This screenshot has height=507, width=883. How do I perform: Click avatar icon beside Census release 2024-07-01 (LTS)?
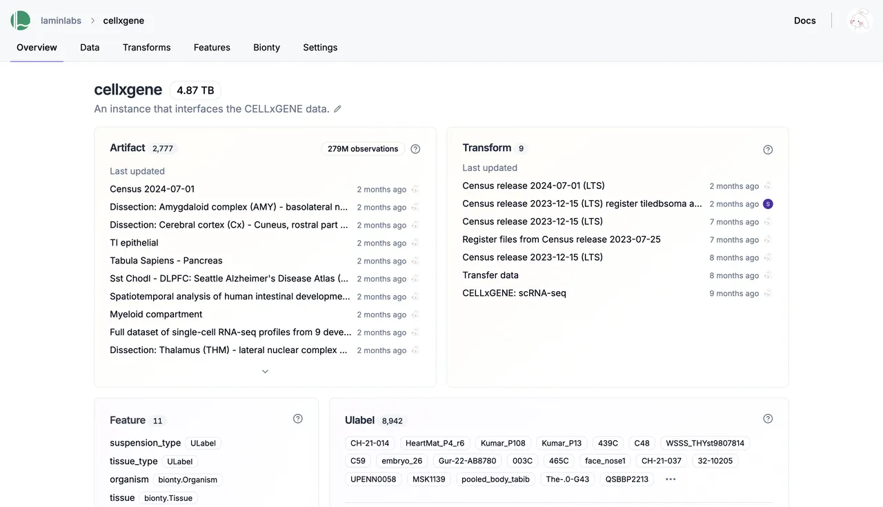tap(768, 186)
